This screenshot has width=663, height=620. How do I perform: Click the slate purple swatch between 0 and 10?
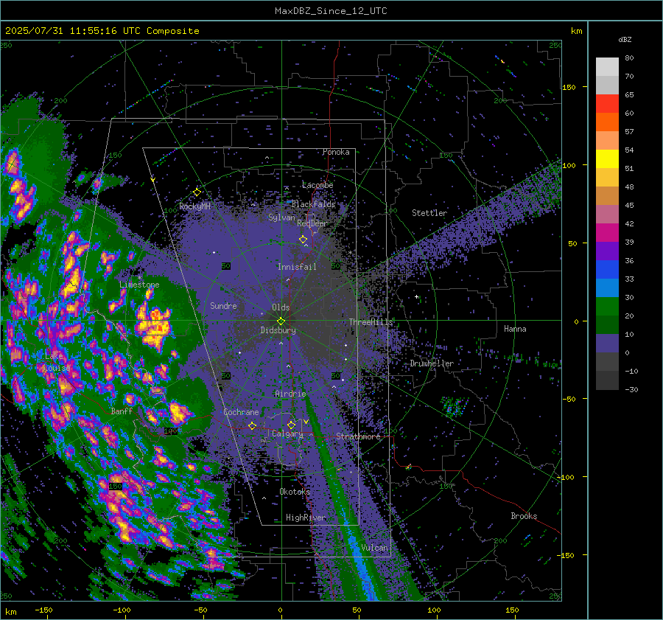click(607, 344)
